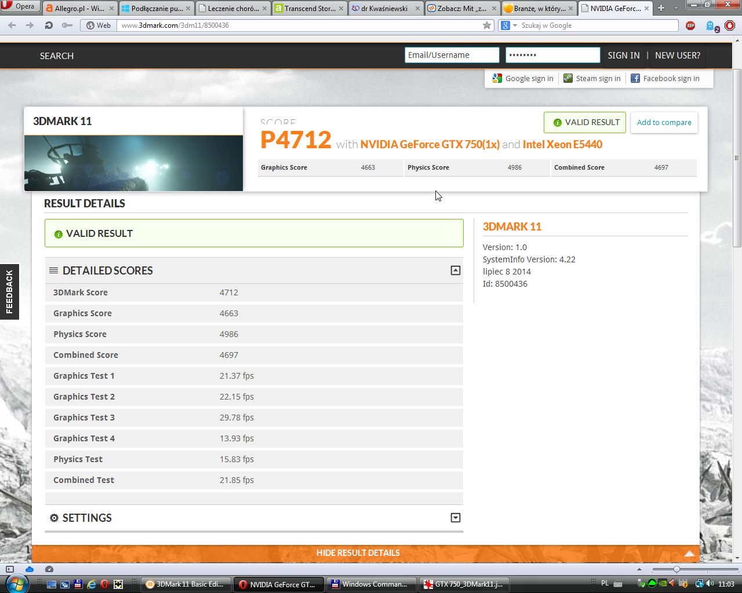The width and height of the screenshot is (742, 593).
Task: Click the Graphics Test 4 fps value
Action: (x=237, y=438)
